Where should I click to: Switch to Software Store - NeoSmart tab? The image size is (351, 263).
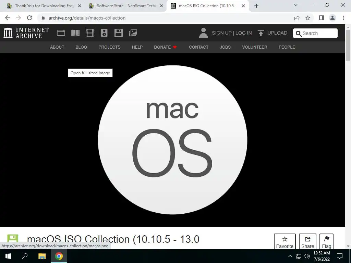point(125,6)
